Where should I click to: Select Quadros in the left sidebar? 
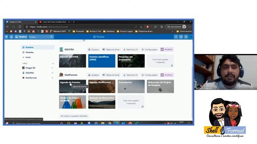coord(38,47)
